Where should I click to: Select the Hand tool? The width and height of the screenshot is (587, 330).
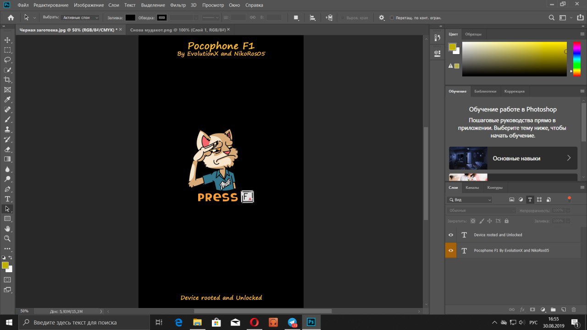pyautogui.click(x=7, y=229)
